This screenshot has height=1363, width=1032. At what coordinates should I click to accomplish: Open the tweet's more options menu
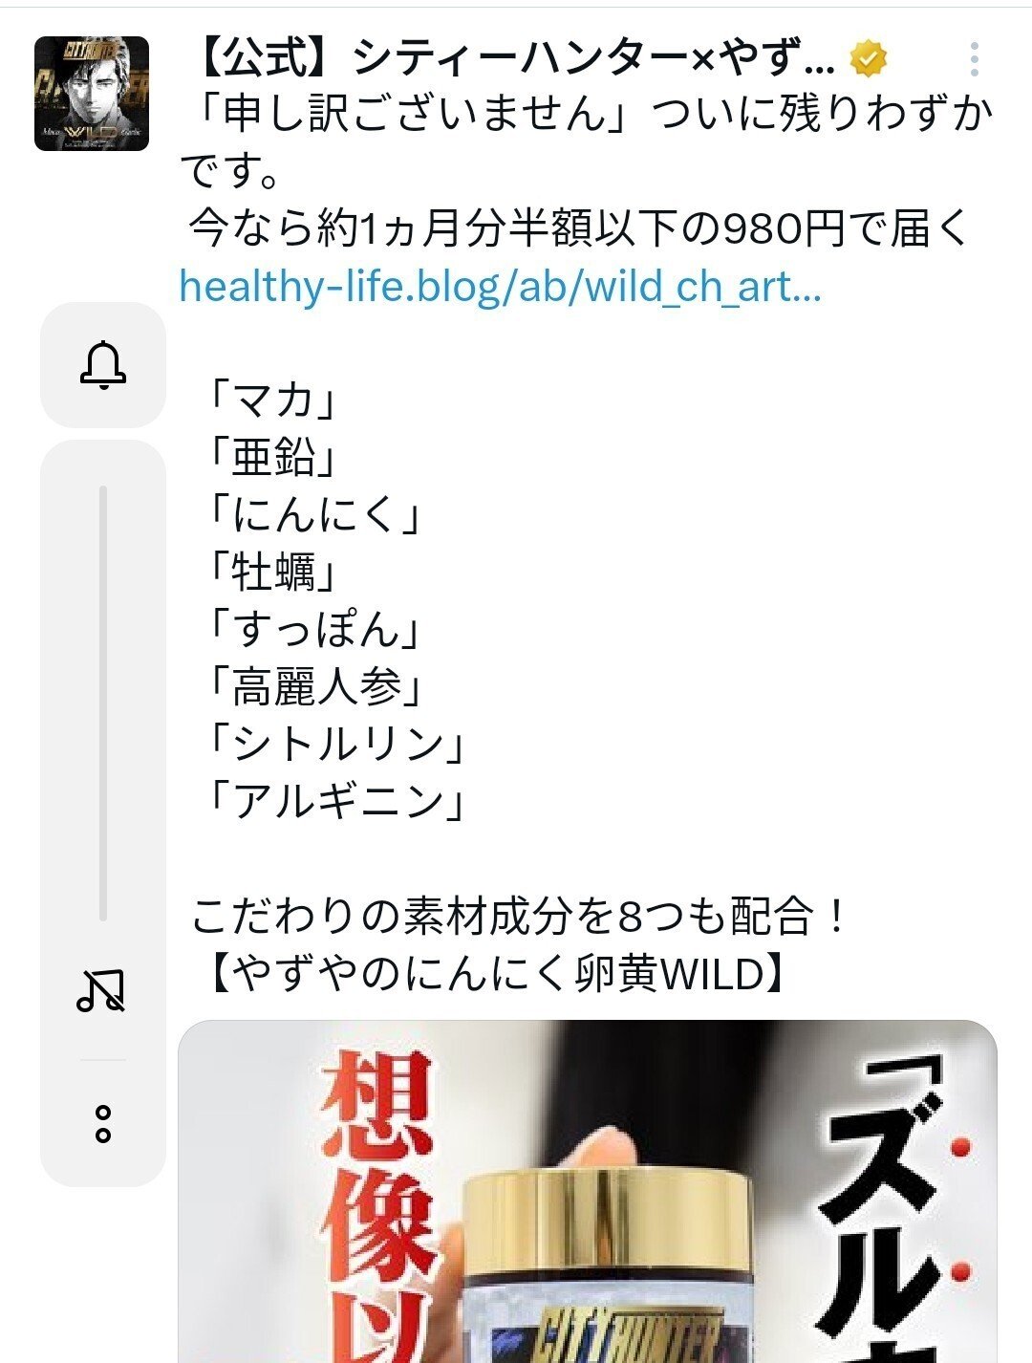[x=974, y=59]
